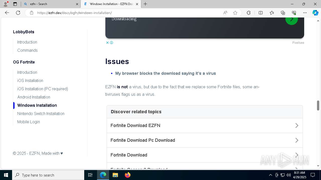Open LobbyBots Introduction link
This screenshot has height=180, width=321.
point(27,42)
